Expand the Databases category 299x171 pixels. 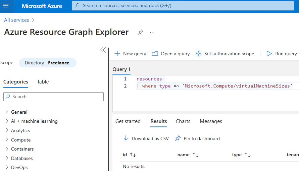pos(7,158)
